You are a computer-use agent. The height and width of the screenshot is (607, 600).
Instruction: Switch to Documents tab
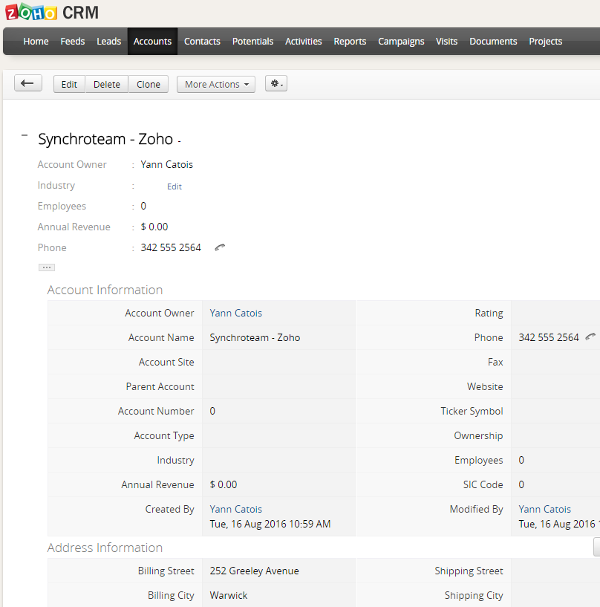[x=493, y=42]
